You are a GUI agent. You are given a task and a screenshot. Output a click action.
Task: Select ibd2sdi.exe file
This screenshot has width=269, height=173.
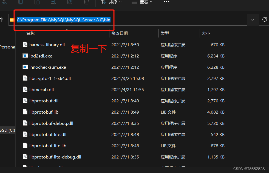pyautogui.click(x=41, y=56)
